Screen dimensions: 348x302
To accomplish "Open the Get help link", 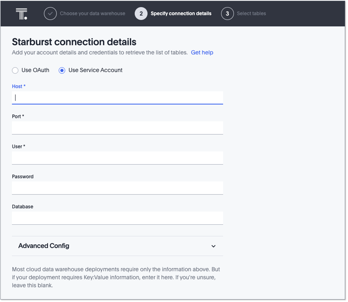I will pos(202,52).
